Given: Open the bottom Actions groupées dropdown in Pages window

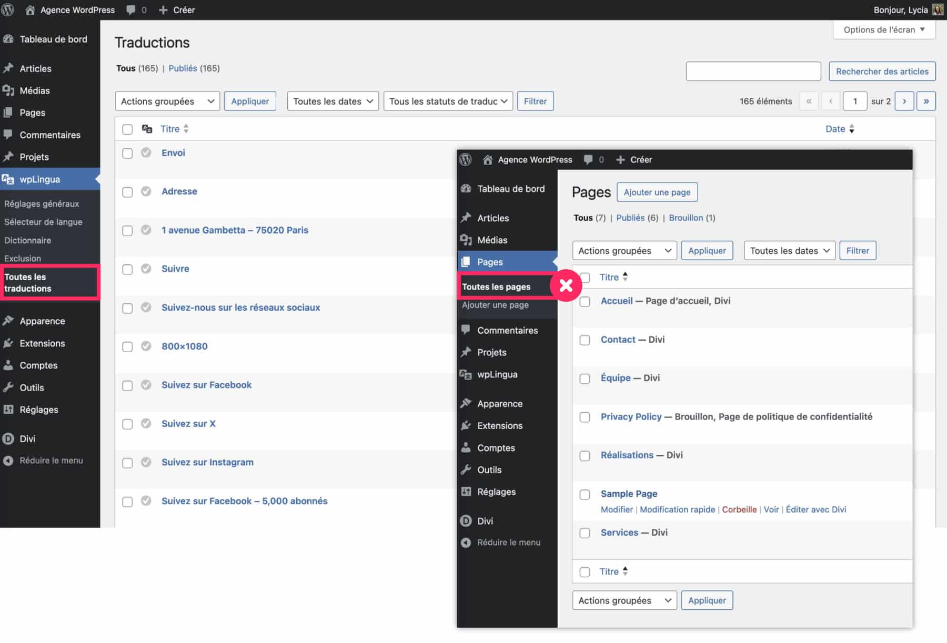Looking at the screenshot, I should pyautogui.click(x=624, y=600).
